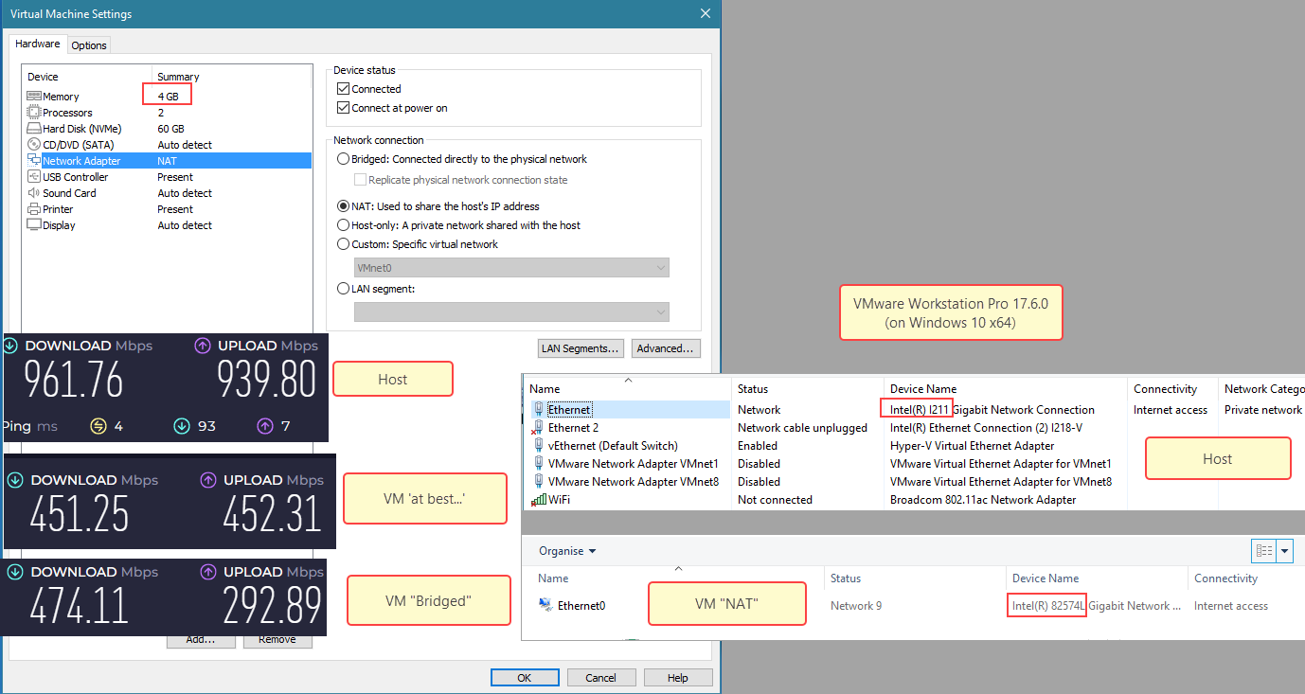Viewport: 1305px width, 694px height.
Task: Open the LAN segment dropdown
Action: point(511,311)
